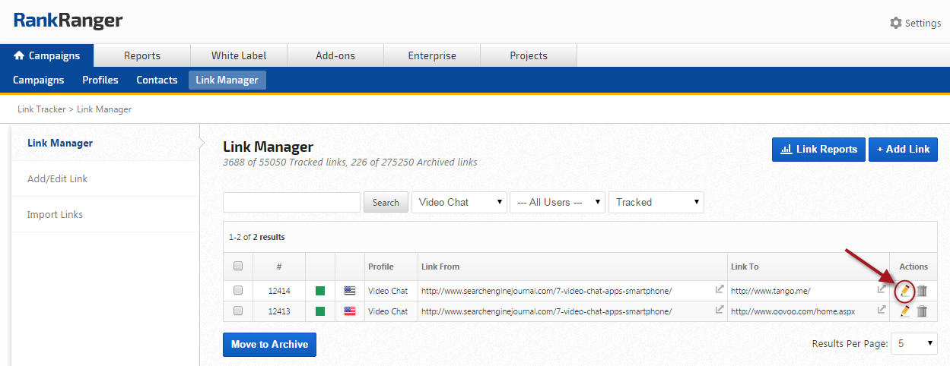This screenshot has width=950, height=366.
Task: Click the US flag in row 12414
Action: click(350, 291)
